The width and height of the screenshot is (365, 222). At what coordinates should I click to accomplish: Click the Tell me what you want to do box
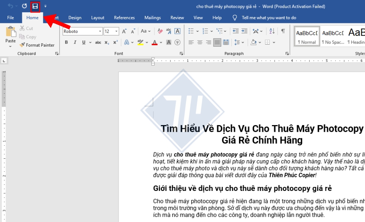tap(269, 18)
